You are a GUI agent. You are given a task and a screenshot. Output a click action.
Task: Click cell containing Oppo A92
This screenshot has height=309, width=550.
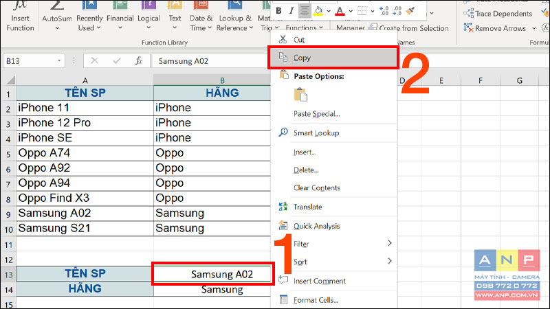(x=85, y=168)
